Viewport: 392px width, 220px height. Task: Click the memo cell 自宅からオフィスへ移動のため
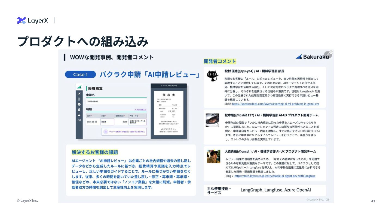[138, 122]
